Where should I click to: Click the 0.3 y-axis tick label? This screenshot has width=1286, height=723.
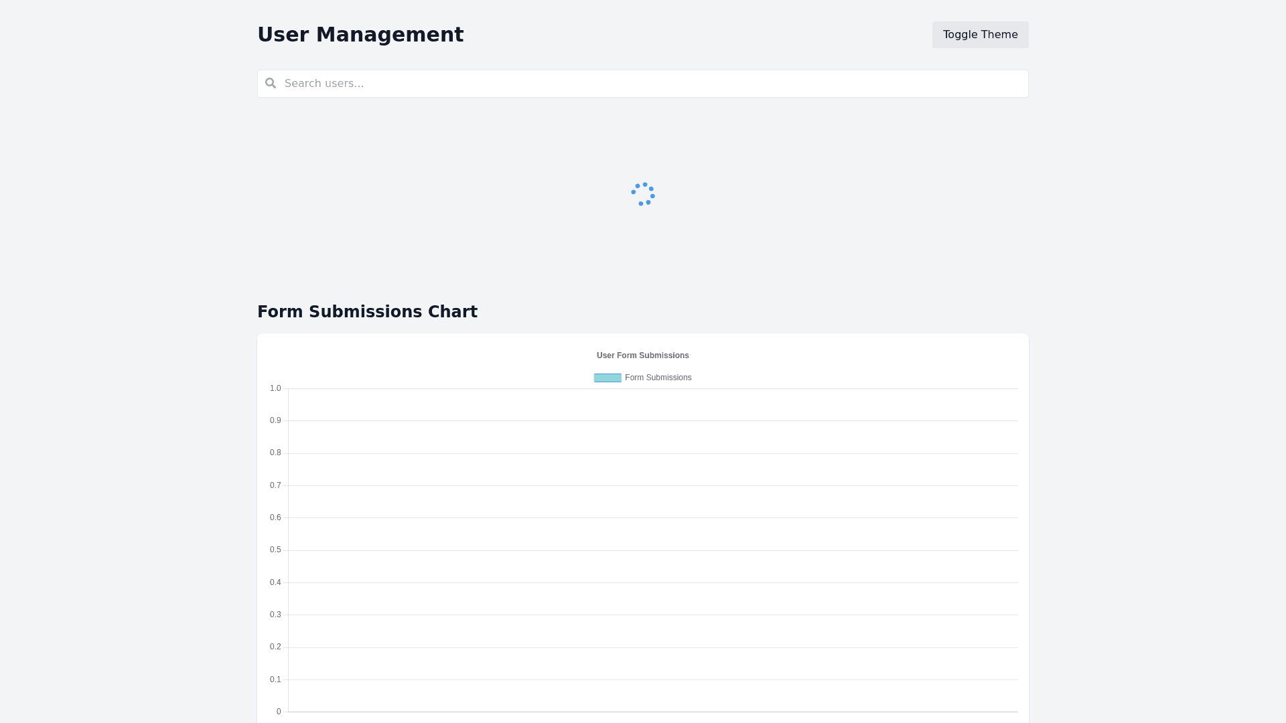pos(275,615)
